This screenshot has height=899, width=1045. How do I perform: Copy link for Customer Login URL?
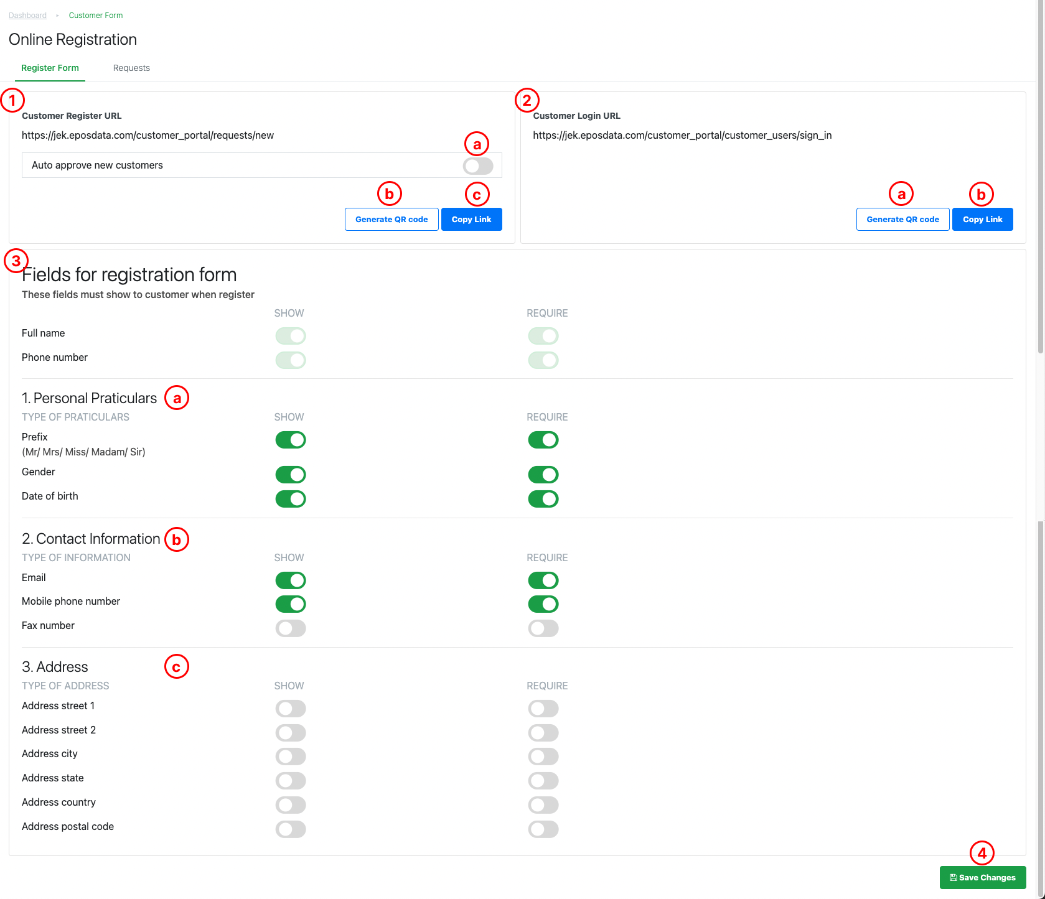pyautogui.click(x=983, y=220)
